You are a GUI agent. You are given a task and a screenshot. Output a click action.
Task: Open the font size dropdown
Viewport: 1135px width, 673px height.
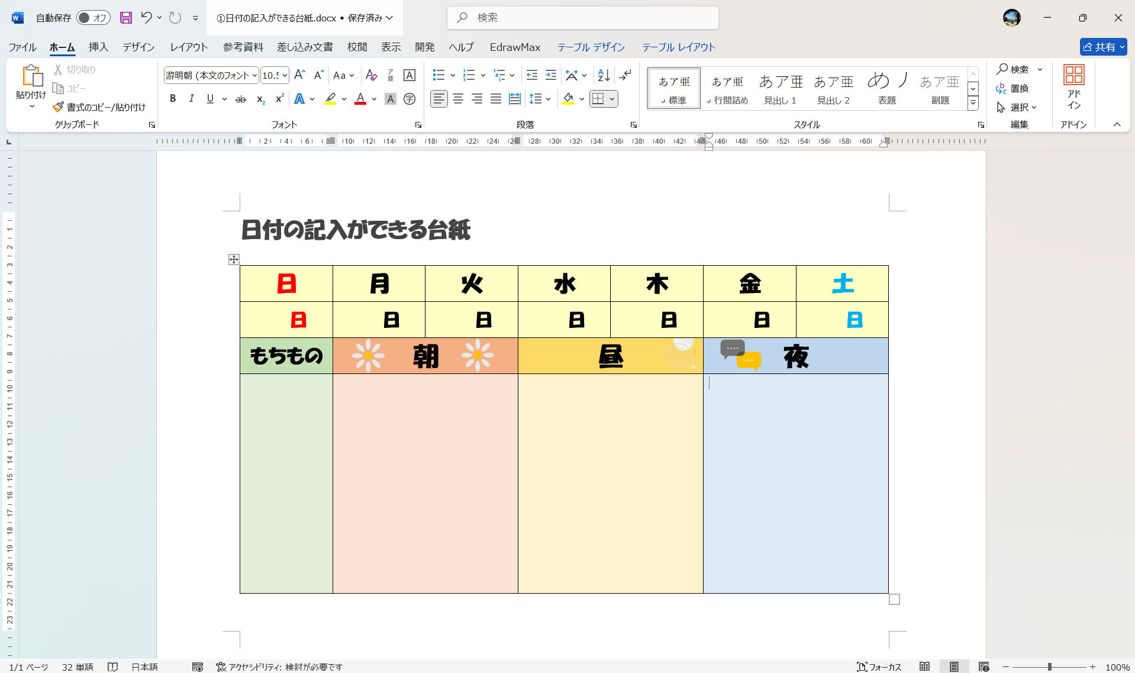283,75
